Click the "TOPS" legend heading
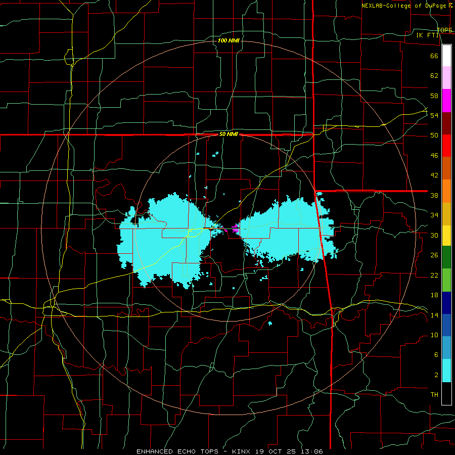The image size is (455, 455). coord(444,30)
